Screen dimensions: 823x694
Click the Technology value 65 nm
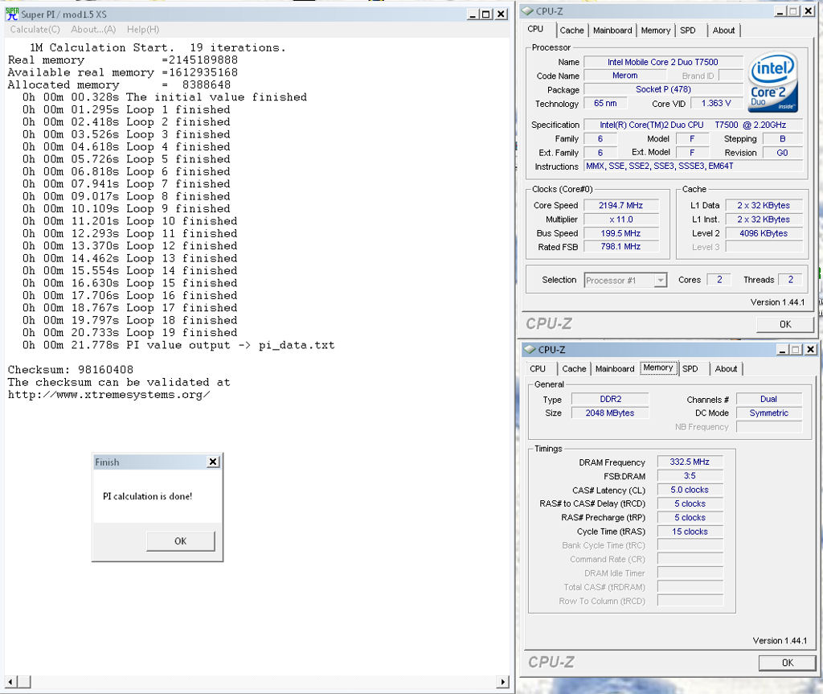pos(605,104)
